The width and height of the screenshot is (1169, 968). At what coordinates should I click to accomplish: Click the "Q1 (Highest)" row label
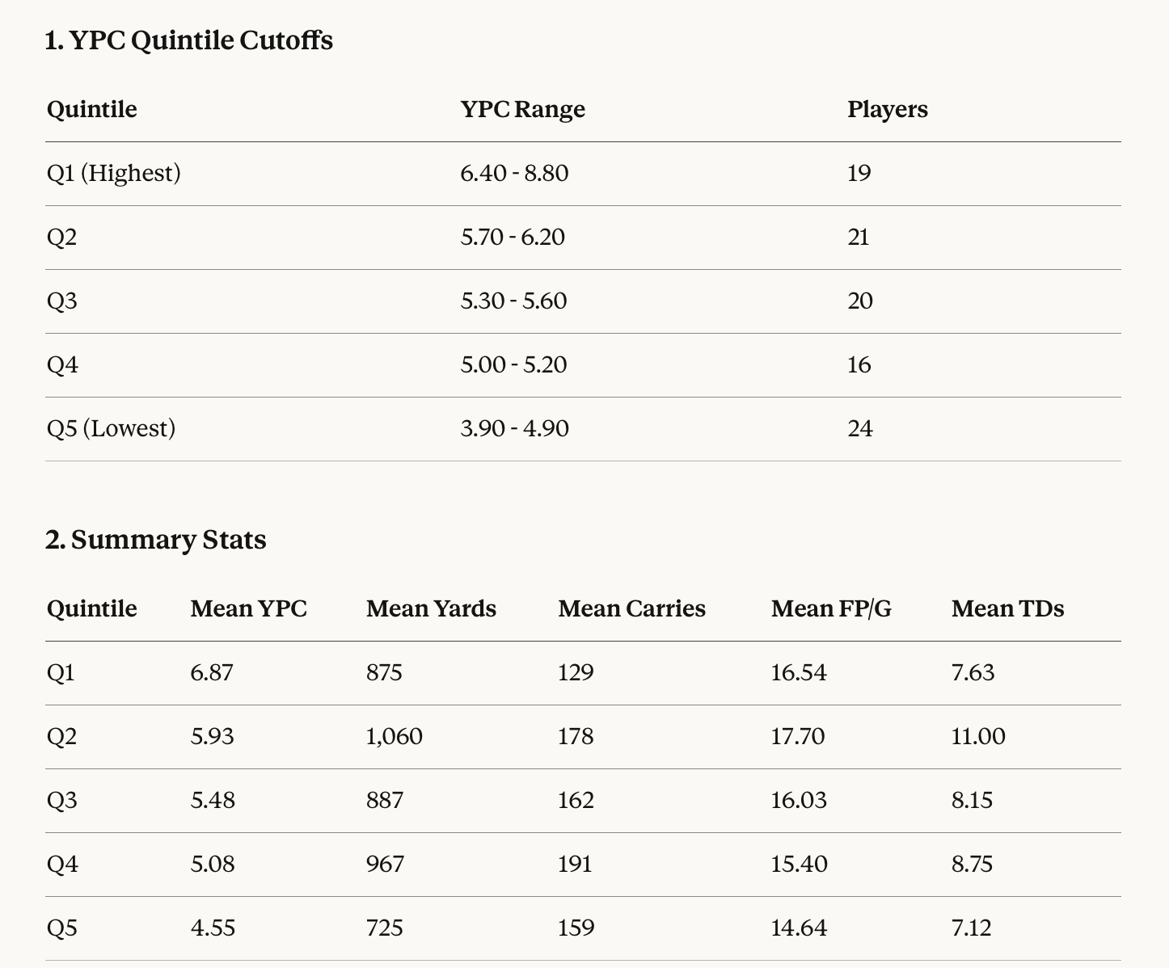(113, 173)
